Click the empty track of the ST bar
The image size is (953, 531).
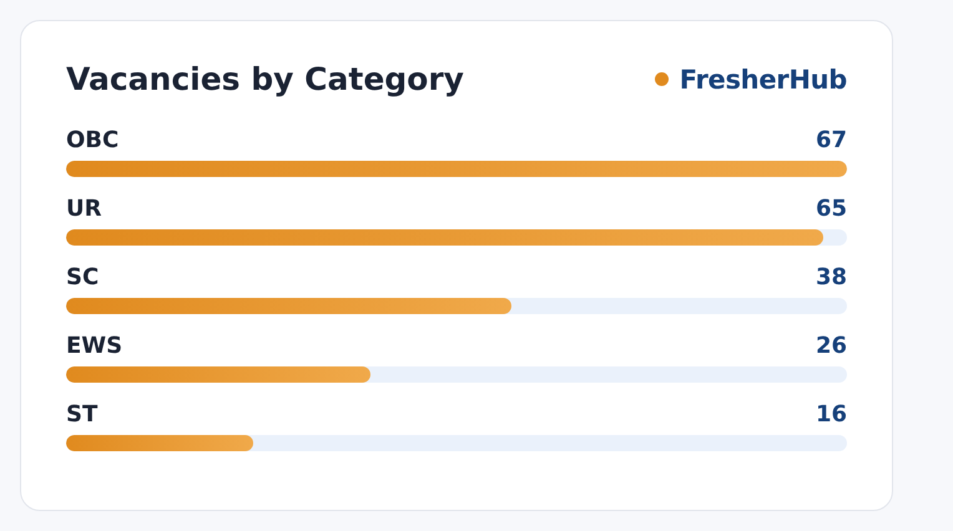pos(550,443)
